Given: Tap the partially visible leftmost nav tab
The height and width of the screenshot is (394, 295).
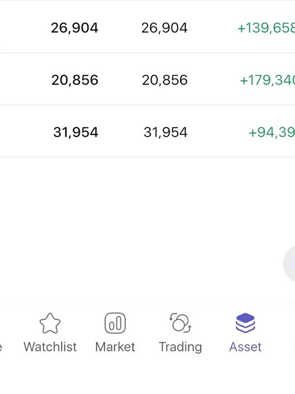Looking at the screenshot, I should pos(1,347).
